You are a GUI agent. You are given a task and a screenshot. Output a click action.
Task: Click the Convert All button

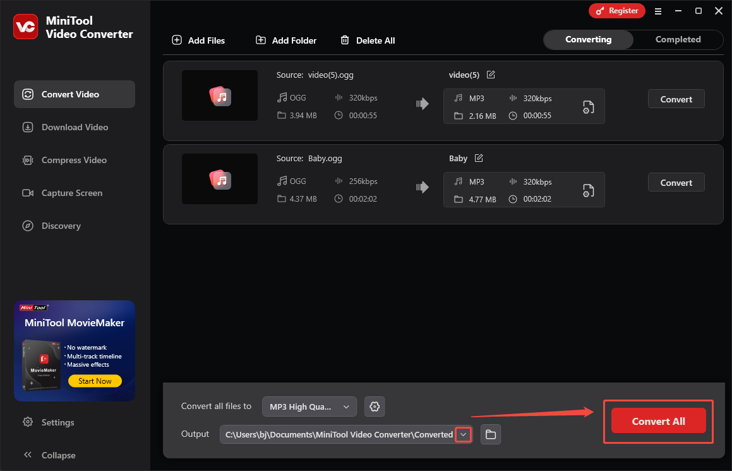pos(658,421)
